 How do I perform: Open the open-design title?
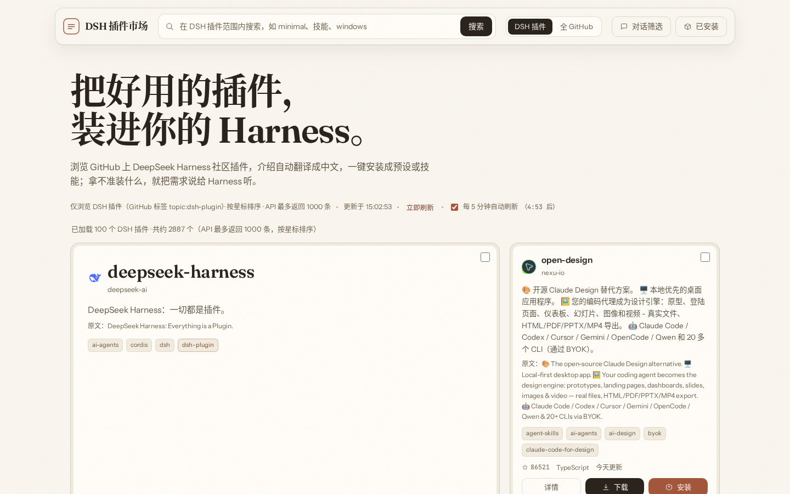pos(567,260)
